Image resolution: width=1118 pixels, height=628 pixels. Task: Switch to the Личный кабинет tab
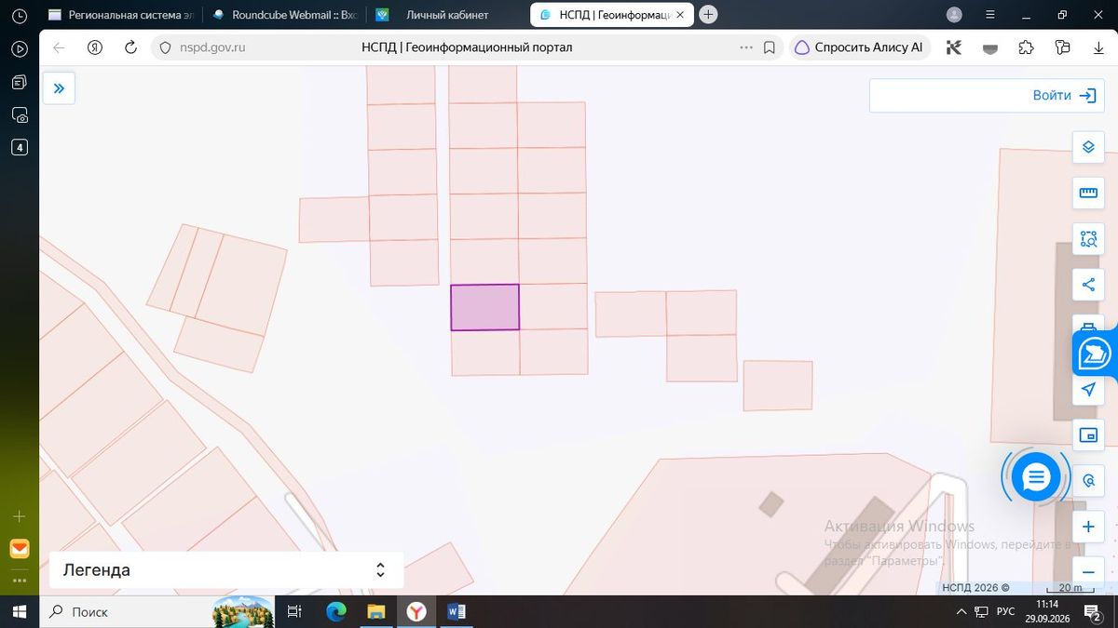pyautogui.click(x=447, y=15)
